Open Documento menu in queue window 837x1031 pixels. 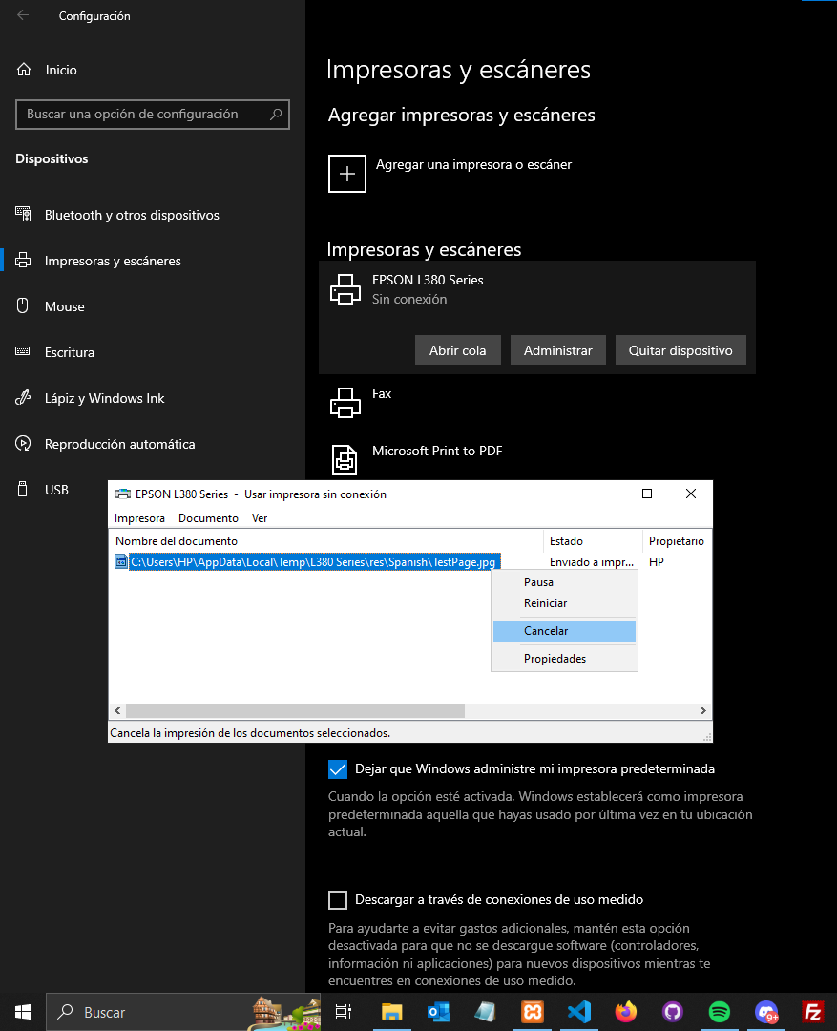[x=208, y=518]
